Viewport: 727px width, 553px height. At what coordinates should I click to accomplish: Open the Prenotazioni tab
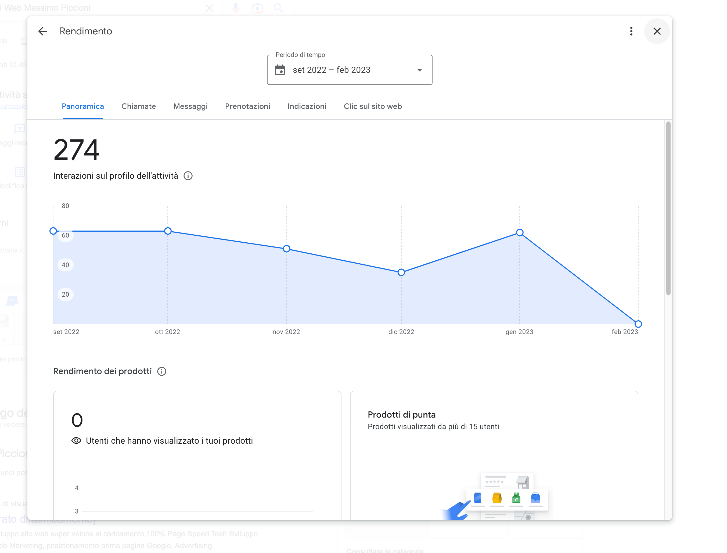click(x=247, y=106)
